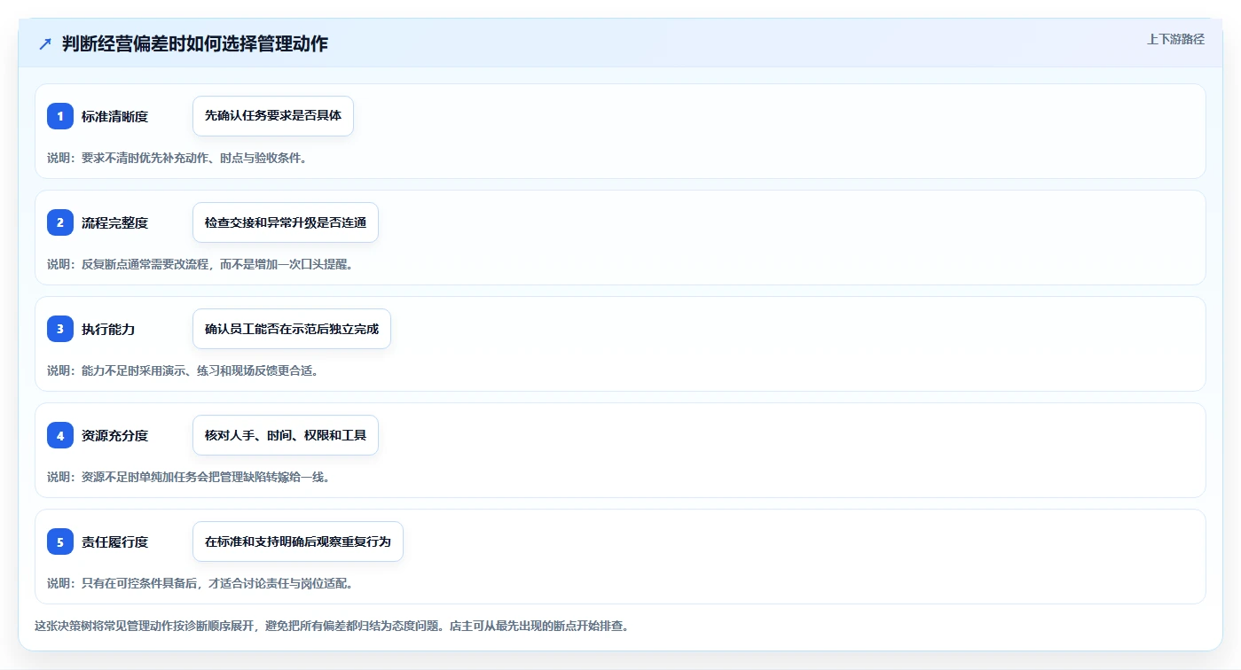The height and width of the screenshot is (670, 1241).
Task: Select the 核对人手、时间、权限和工具 chip
Action: [x=286, y=435]
